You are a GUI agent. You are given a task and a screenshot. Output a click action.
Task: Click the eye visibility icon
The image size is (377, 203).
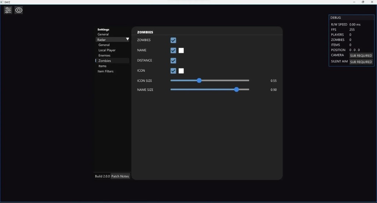[x=19, y=10]
